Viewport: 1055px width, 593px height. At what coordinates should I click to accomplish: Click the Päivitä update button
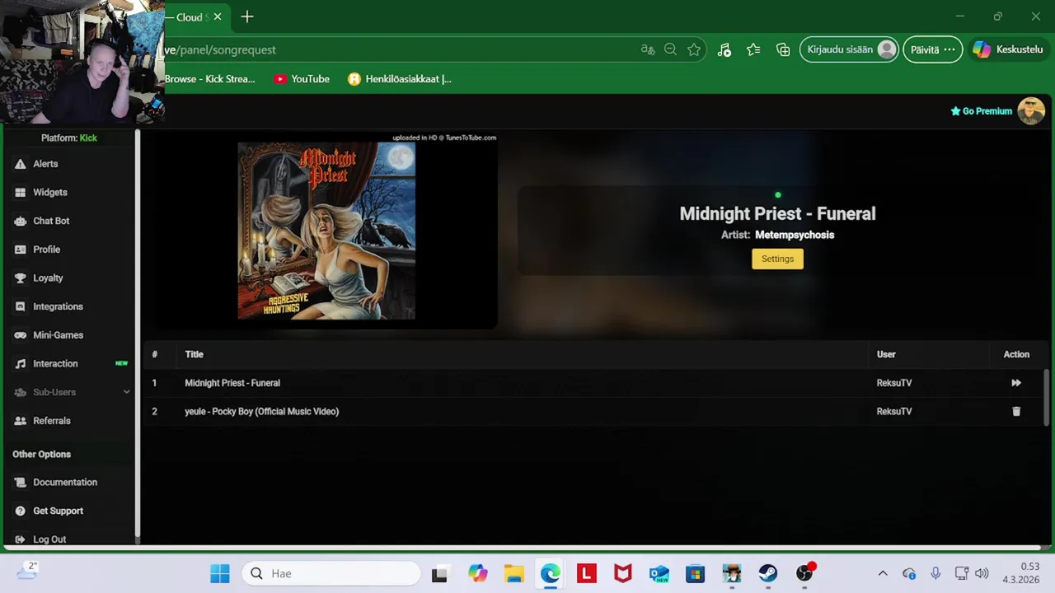933,49
